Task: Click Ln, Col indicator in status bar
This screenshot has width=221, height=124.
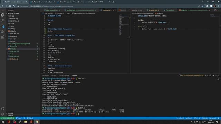Action: click(x=180, y=118)
